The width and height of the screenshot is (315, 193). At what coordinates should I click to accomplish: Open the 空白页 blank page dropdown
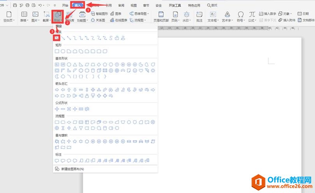(x=9, y=20)
